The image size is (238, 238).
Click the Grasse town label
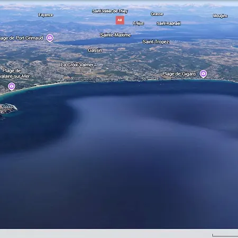pos(157,14)
